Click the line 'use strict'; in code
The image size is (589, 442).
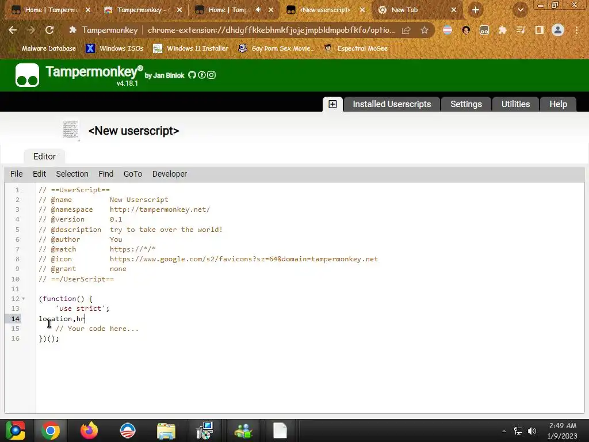83,308
